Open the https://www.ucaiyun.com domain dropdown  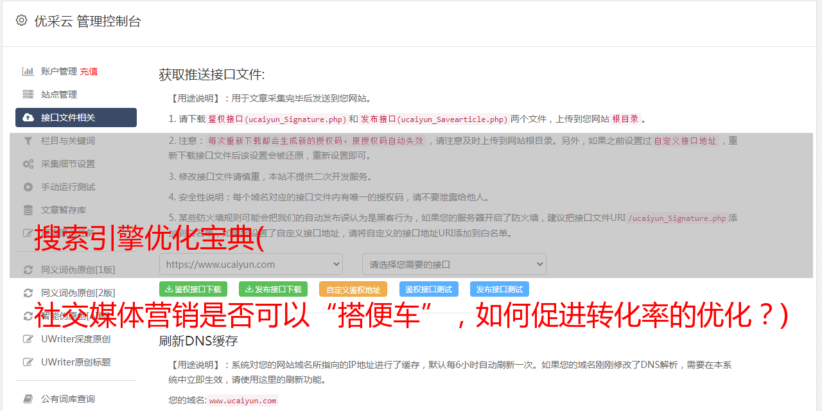(x=251, y=264)
